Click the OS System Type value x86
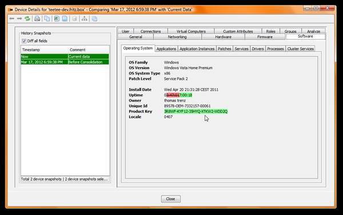 (x=167, y=73)
